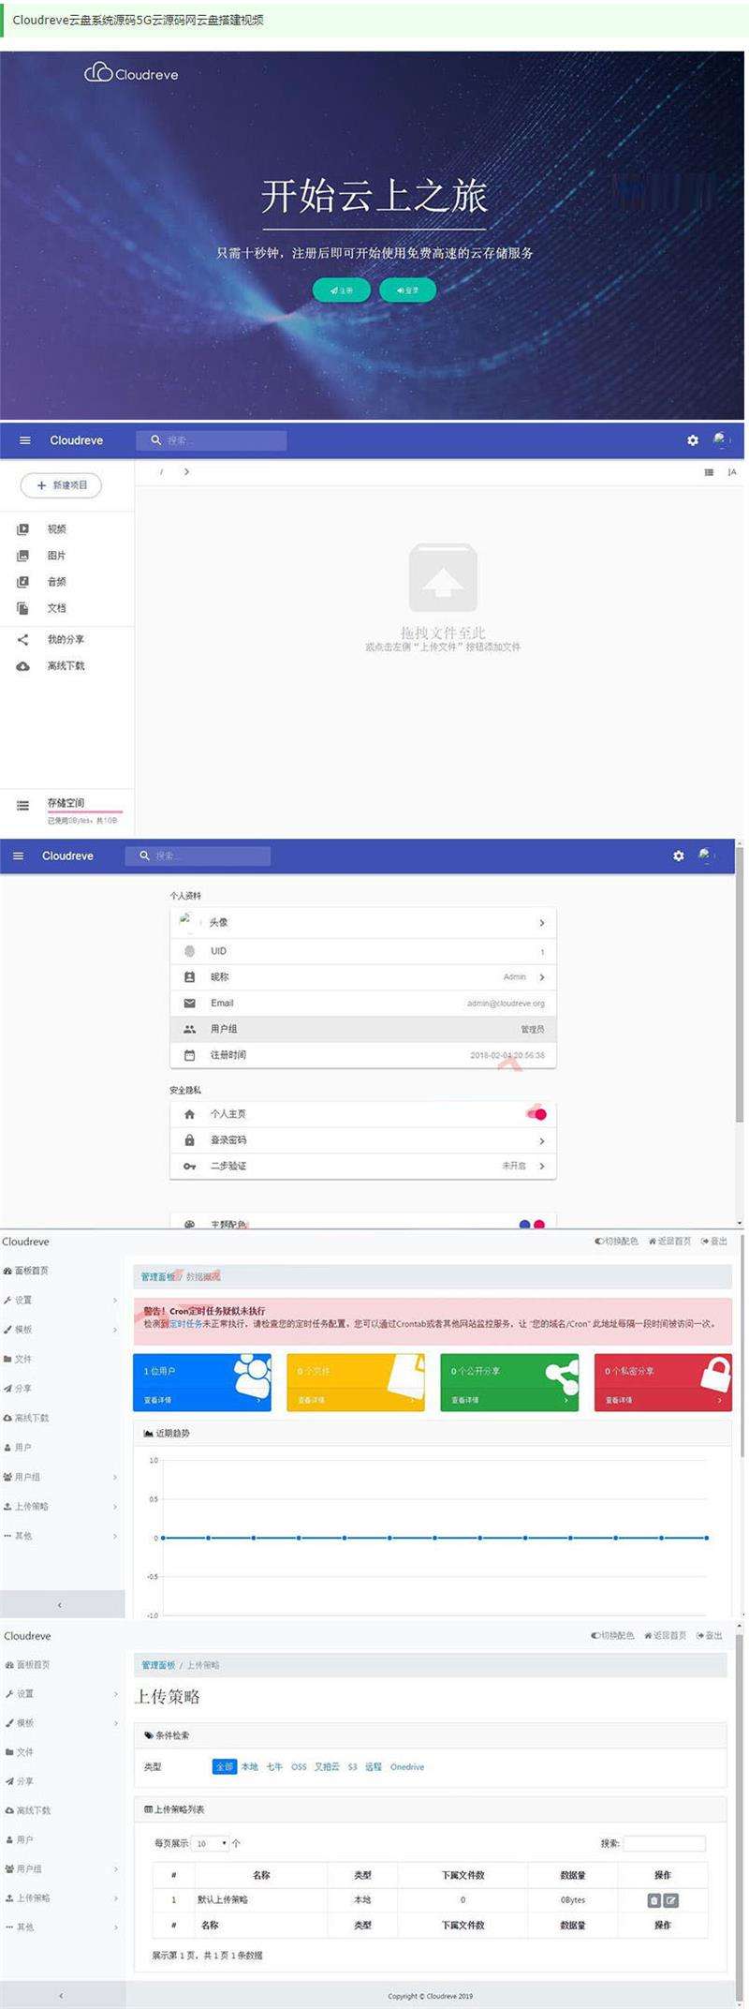Expand the breadcrumb chevron in the file manager path bar
This screenshot has height=2009, width=749.
[x=186, y=472]
